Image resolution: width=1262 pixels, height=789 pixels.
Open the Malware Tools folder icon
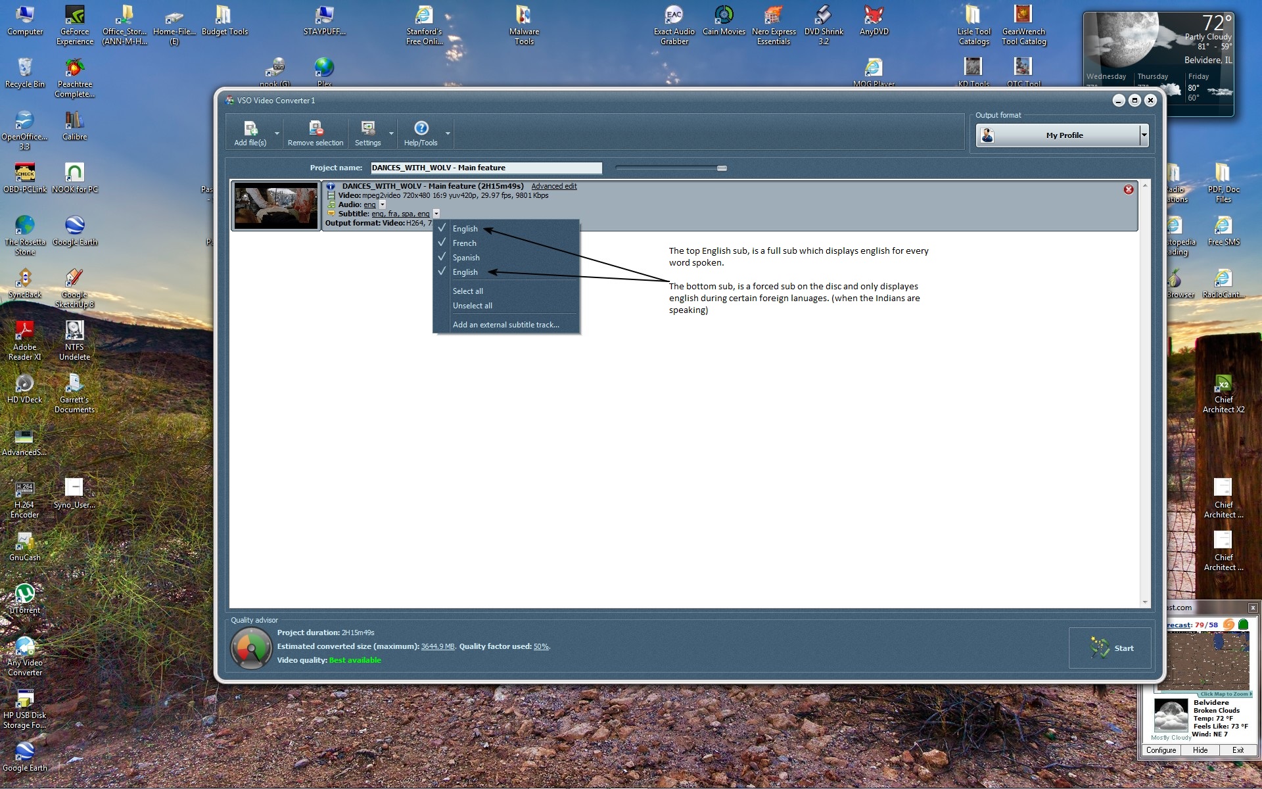[524, 25]
